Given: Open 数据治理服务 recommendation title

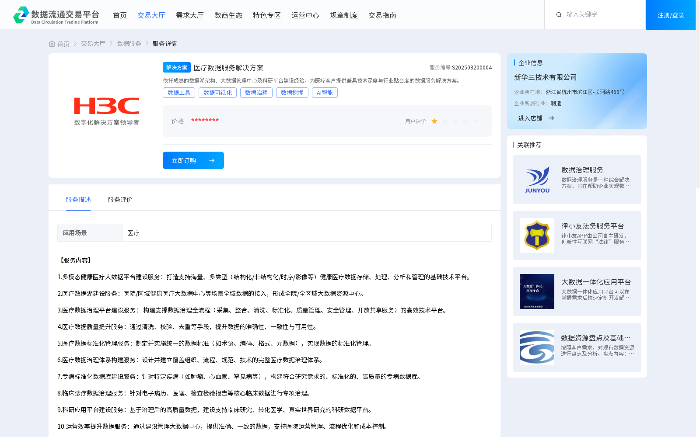Looking at the screenshot, I should coord(582,170).
